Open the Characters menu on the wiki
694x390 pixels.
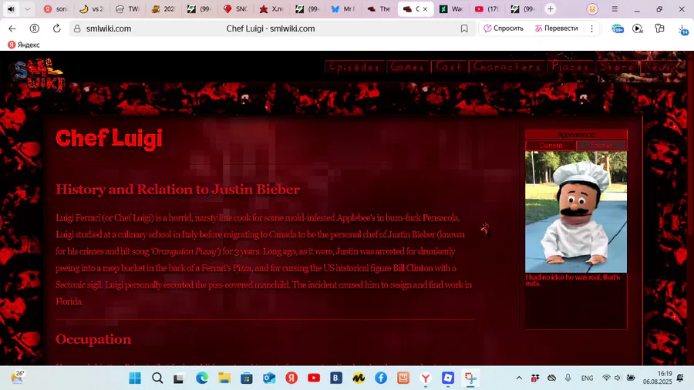pyautogui.click(x=507, y=67)
